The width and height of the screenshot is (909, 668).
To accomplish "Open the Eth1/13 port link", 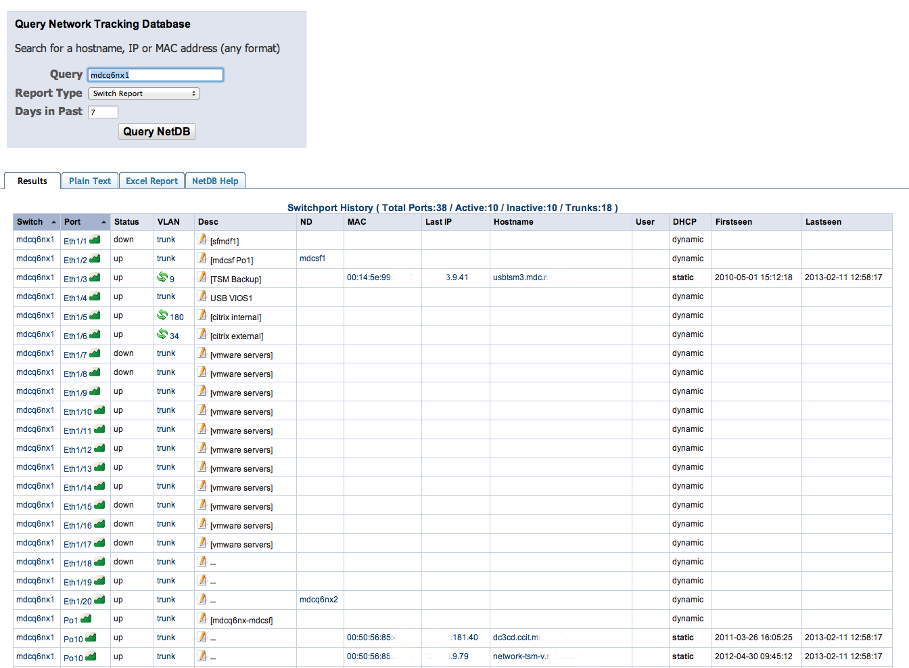I will pos(78,468).
